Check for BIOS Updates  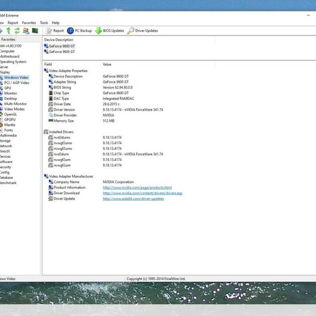[109, 31]
